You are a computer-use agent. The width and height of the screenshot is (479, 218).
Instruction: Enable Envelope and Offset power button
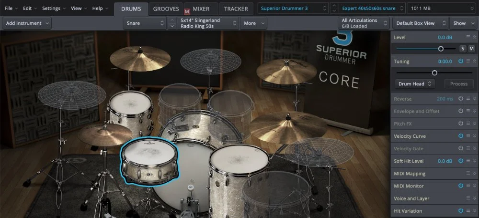coord(461,111)
